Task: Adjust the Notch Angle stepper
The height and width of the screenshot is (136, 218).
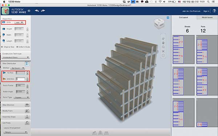Action: [27, 92]
